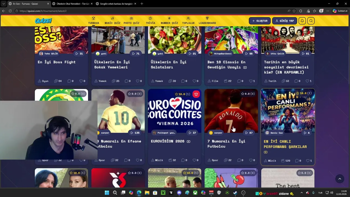The image size is (350, 197).
Task: Switch to Sevgilin erkek kankası browser tab
Action: coord(116,4)
